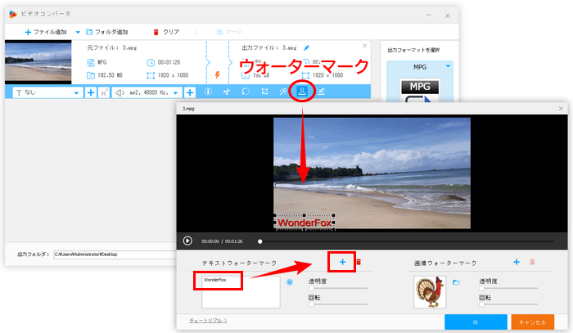The image size is (573, 333).
Task: Confirm the watermark with Ok
Action: (476, 322)
